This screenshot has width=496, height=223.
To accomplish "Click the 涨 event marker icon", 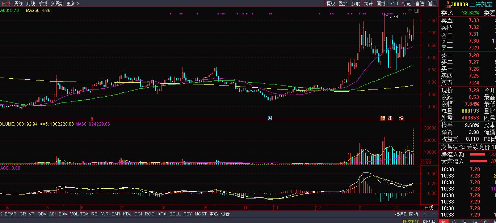I will coord(390,118).
